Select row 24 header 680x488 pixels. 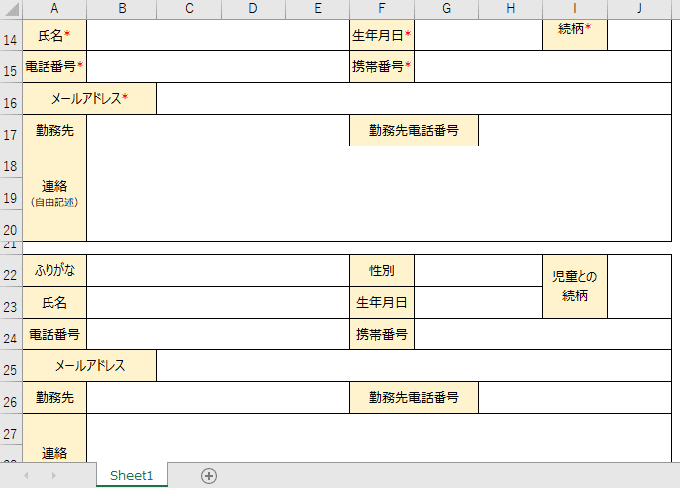tap(11, 334)
